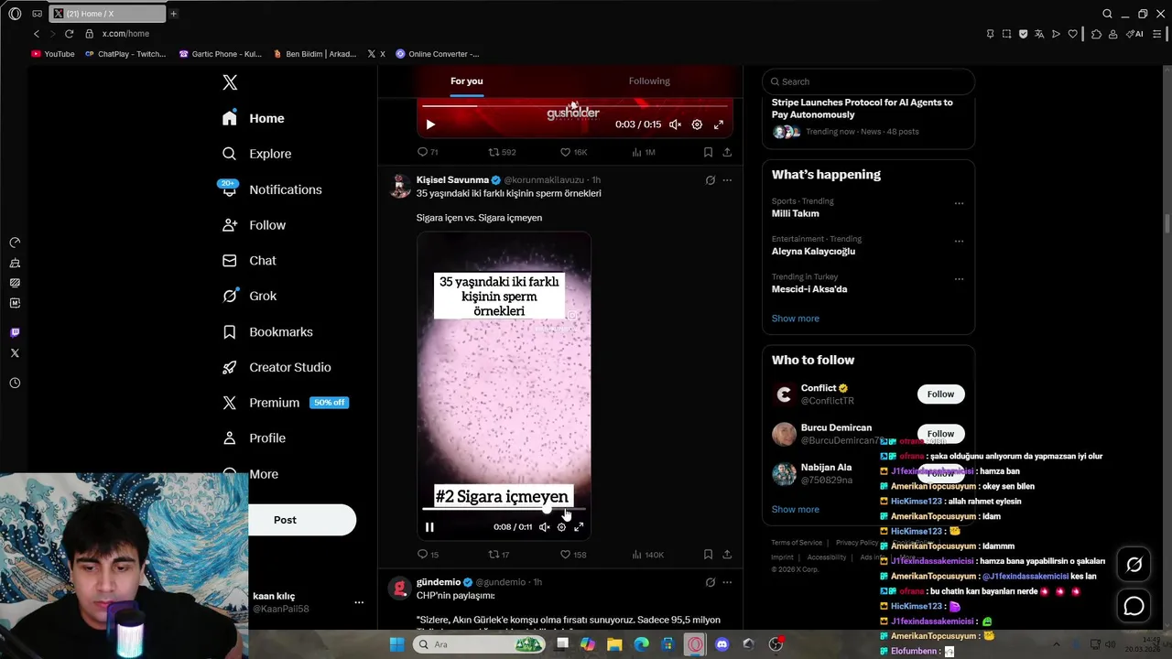The width and height of the screenshot is (1172, 659).
Task: Open Premium in the sidebar
Action: [285, 403]
